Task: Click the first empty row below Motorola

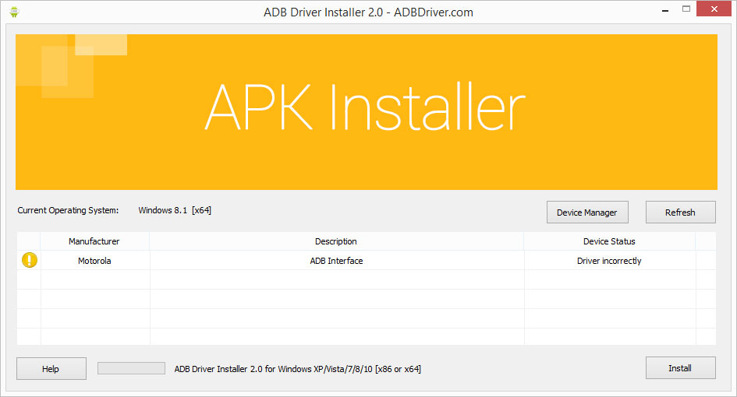Action: 336,279
